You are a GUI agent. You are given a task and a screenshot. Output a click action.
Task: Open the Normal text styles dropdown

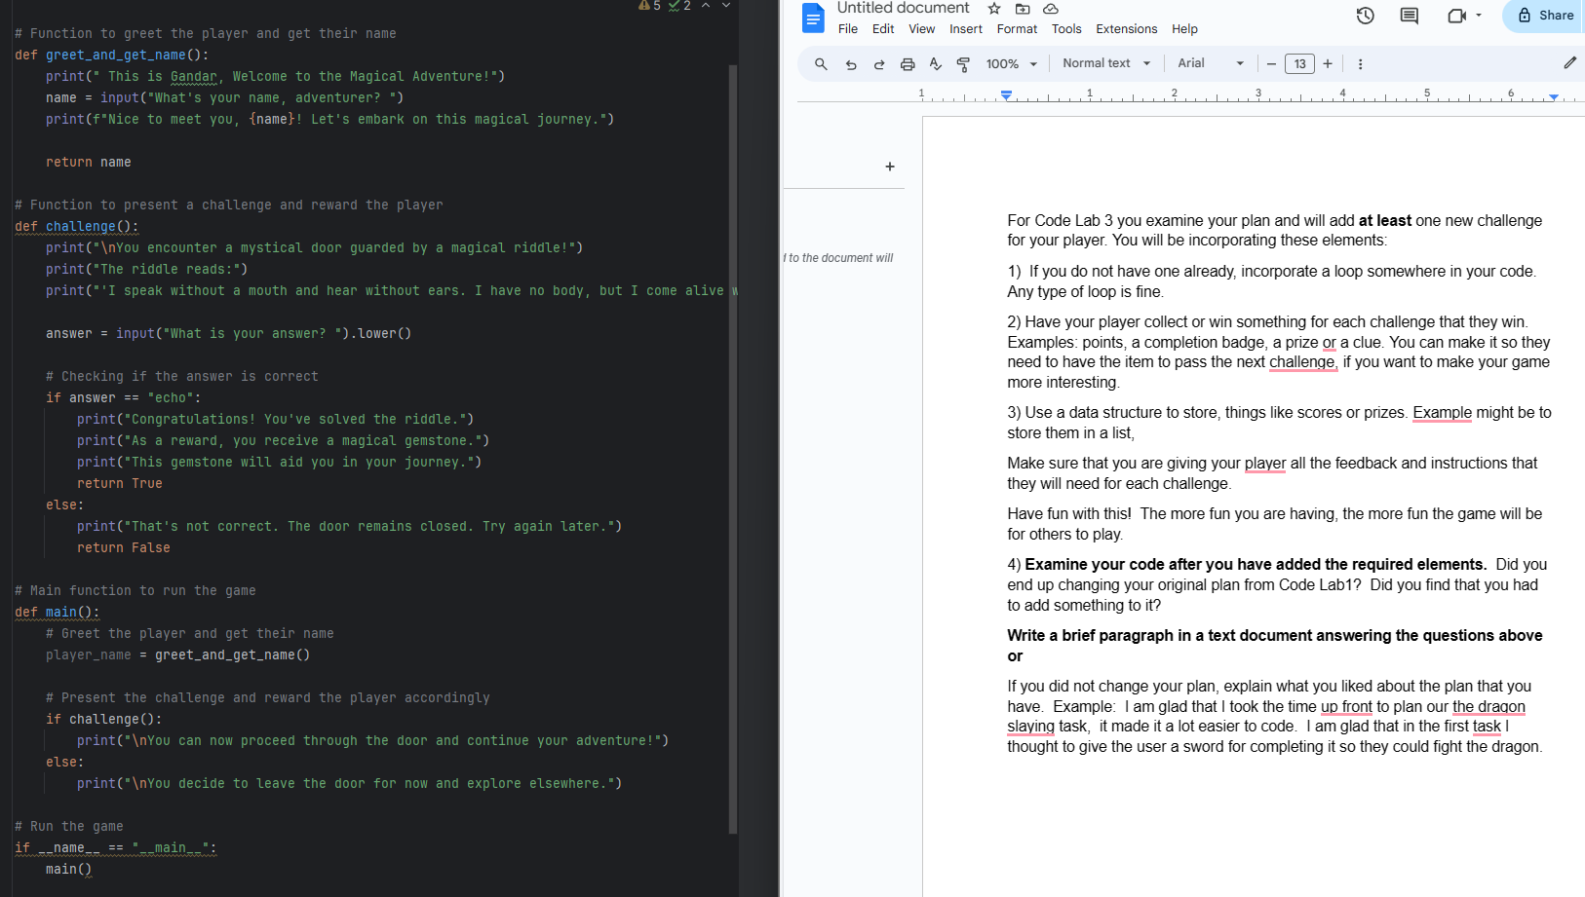point(1104,63)
